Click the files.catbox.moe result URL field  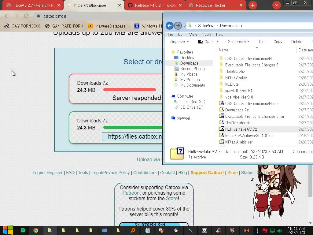click(132, 136)
